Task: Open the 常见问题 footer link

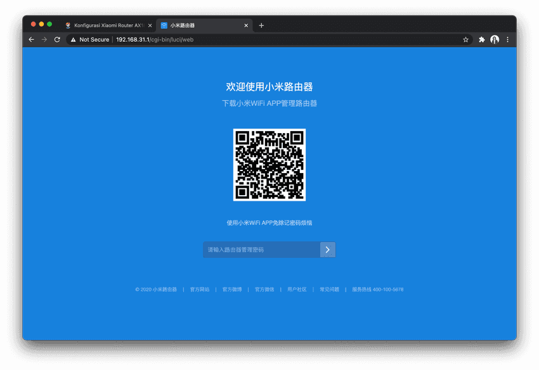Action: pyautogui.click(x=329, y=290)
